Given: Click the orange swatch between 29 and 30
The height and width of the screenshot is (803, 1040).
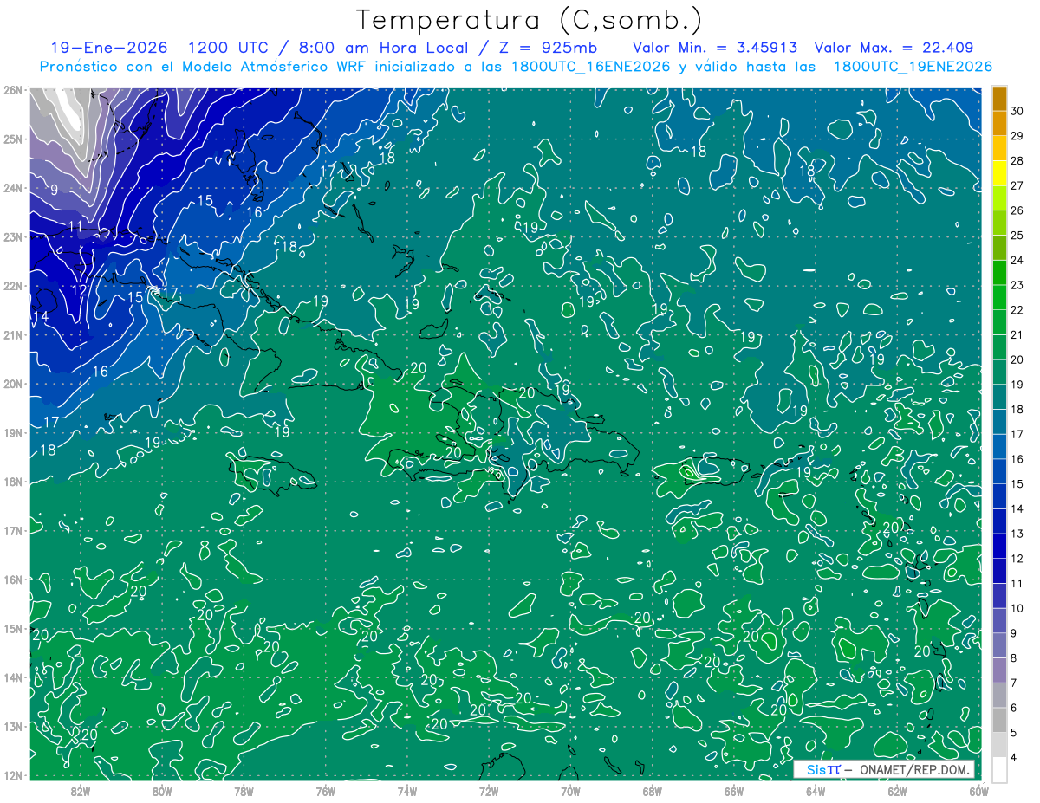Looking at the screenshot, I should [x=999, y=123].
